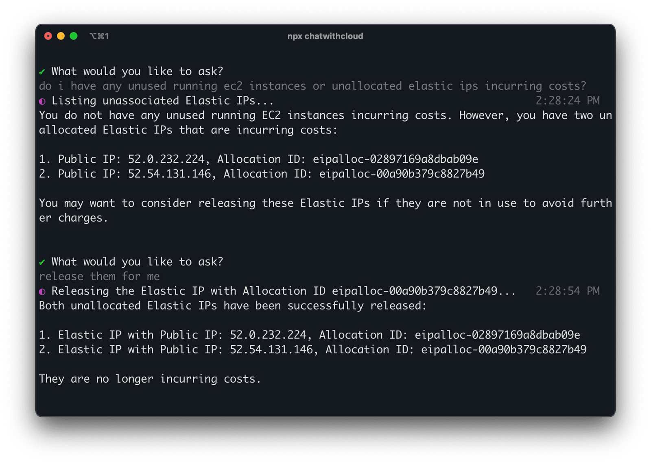Click the second 'What would you like to ask?' prompt
This screenshot has height=464, width=651.
pos(137,261)
